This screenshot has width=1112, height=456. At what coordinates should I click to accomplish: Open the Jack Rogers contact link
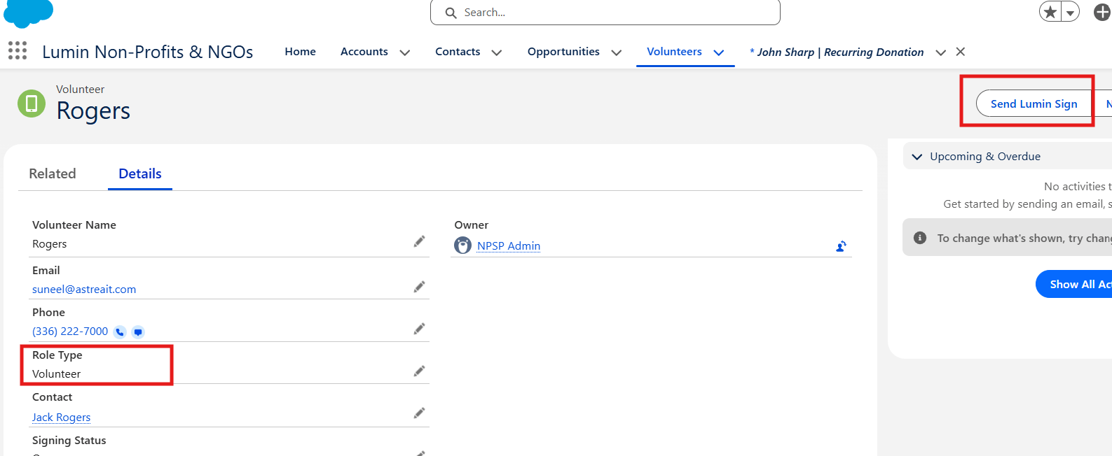[x=62, y=417]
